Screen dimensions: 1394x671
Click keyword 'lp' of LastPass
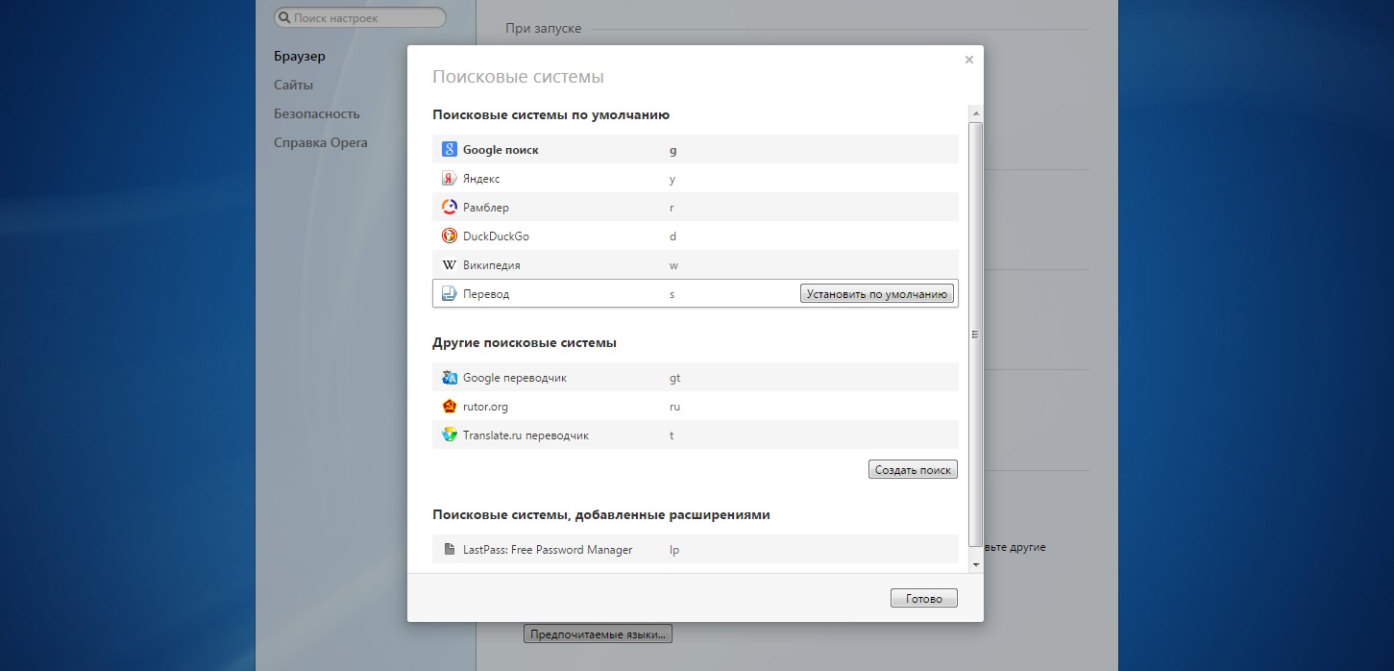tap(674, 550)
